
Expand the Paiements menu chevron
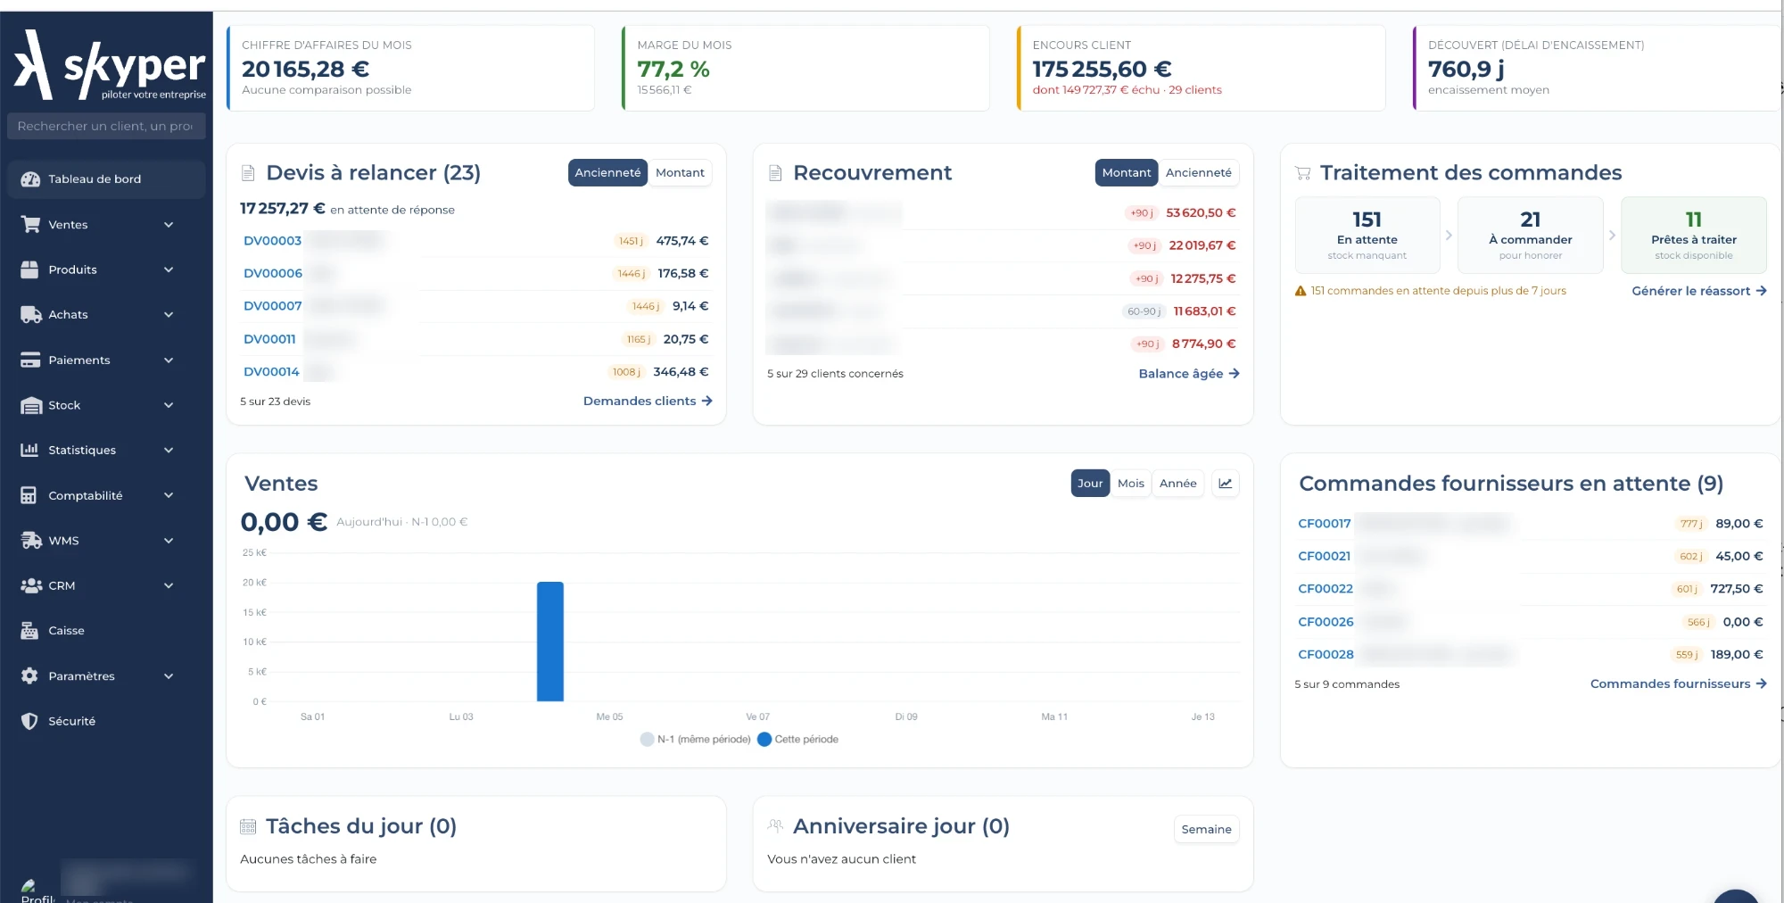(x=169, y=360)
